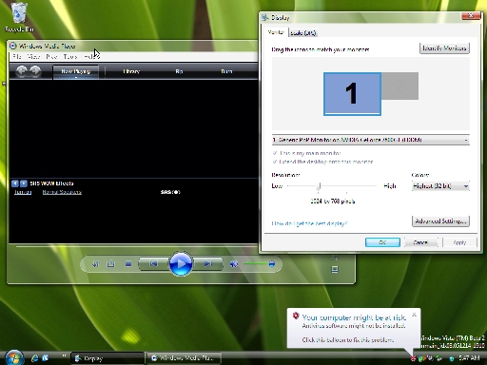Open the View menu in Media Player
Screen dimensions: 487x365
(x=33, y=57)
